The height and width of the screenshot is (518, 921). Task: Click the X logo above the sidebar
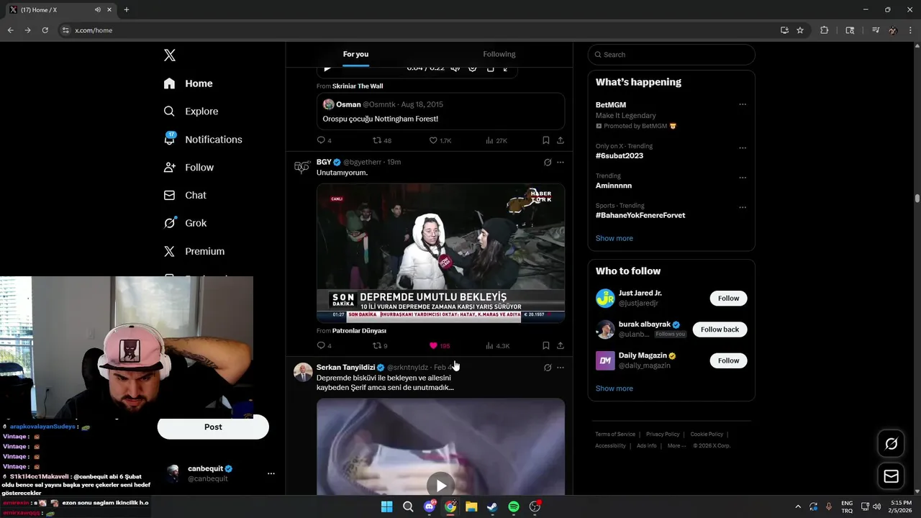pos(169,55)
